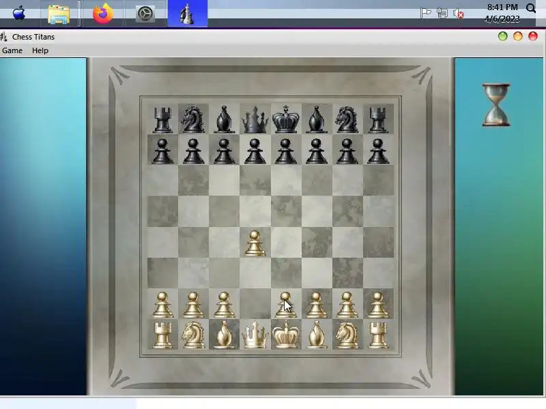The height and width of the screenshot is (409, 546).
Task: Select the black bishop on c8
Action: click(224, 119)
